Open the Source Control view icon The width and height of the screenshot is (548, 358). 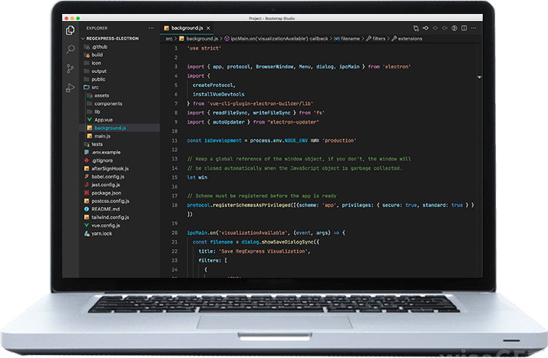(x=71, y=68)
